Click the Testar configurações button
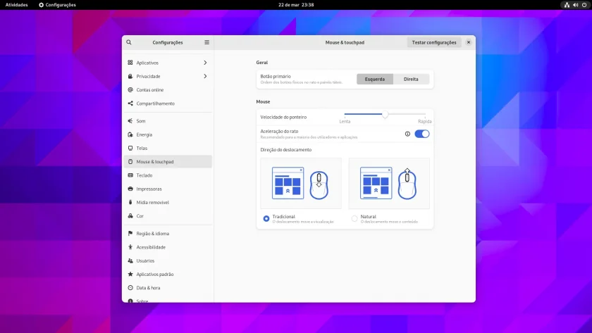This screenshot has height=333, width=592. [x=434, y=42]
